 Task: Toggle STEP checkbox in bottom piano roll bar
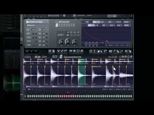coord(114,89)
